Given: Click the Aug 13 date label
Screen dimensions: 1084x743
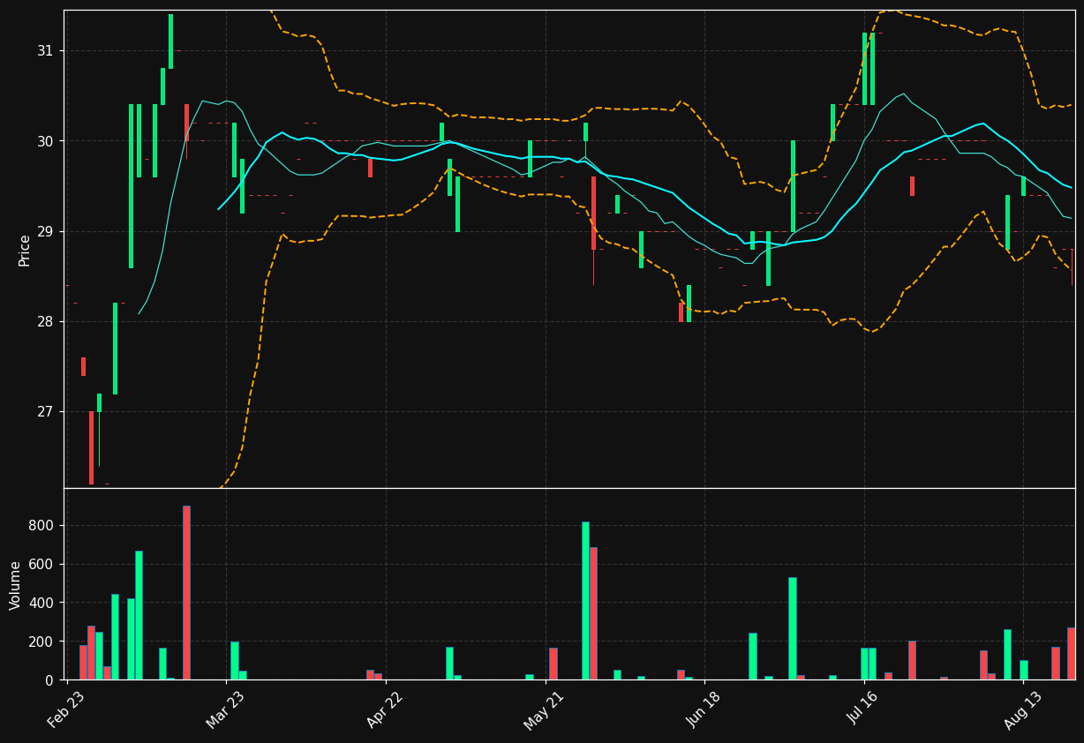Looking at the screenshot, I should coord(1022,709).
